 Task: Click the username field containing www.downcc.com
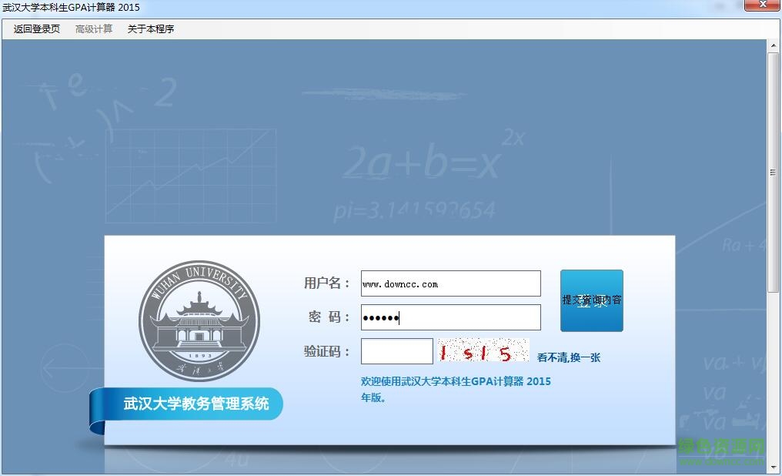click(450, 283)
